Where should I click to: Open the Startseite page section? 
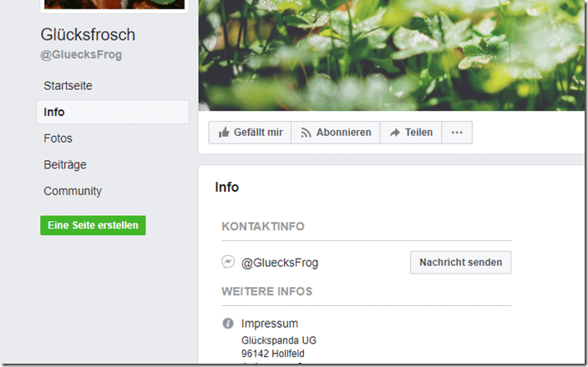coord(68,86)
